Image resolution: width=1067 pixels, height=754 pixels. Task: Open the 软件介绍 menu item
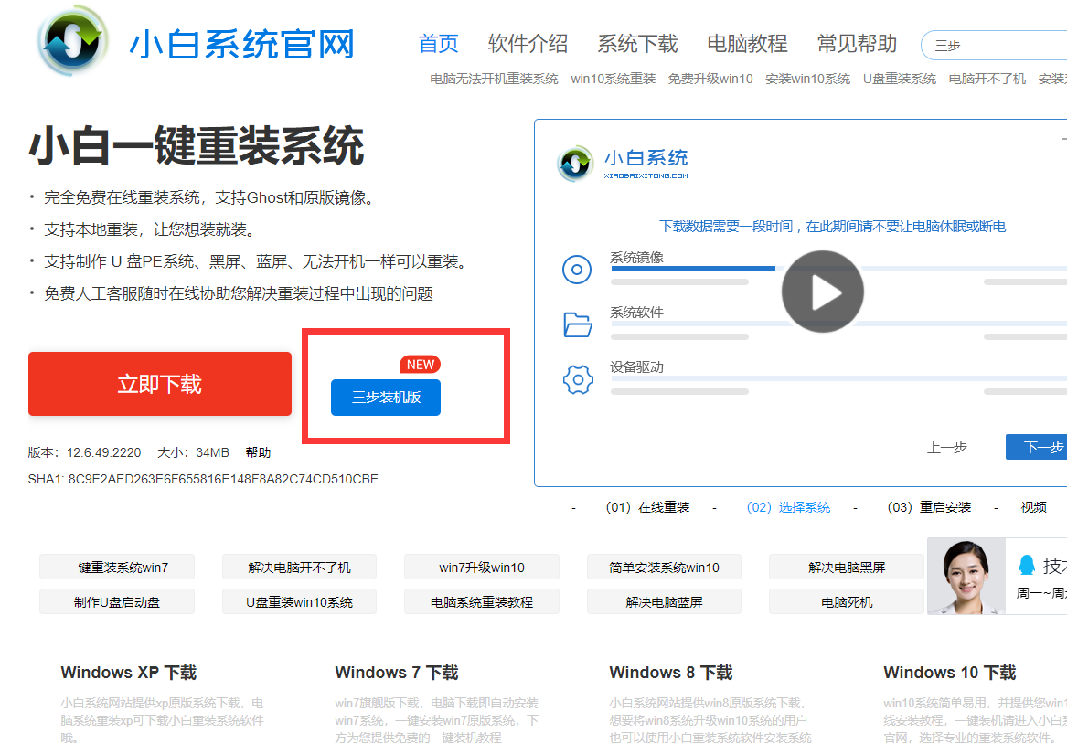coord(528,44)
